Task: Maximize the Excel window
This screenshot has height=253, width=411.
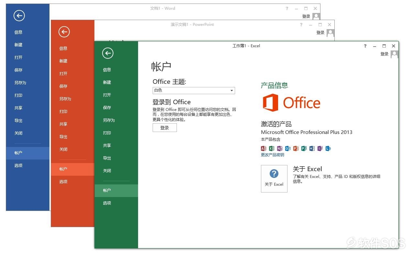Action: pos(384,46)
